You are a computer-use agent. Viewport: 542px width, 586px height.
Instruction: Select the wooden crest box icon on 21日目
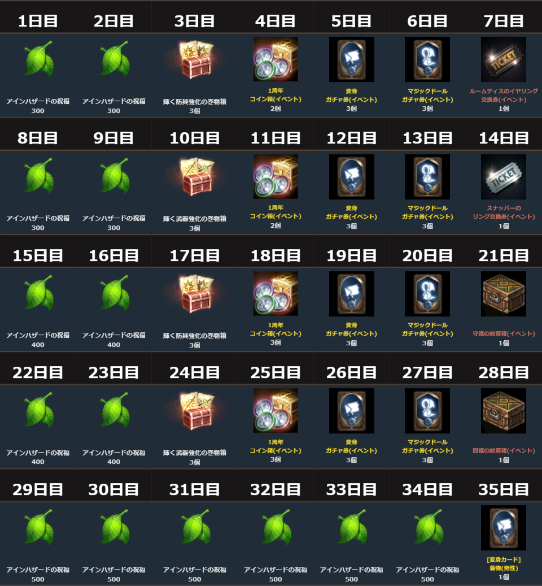point(503,294)
